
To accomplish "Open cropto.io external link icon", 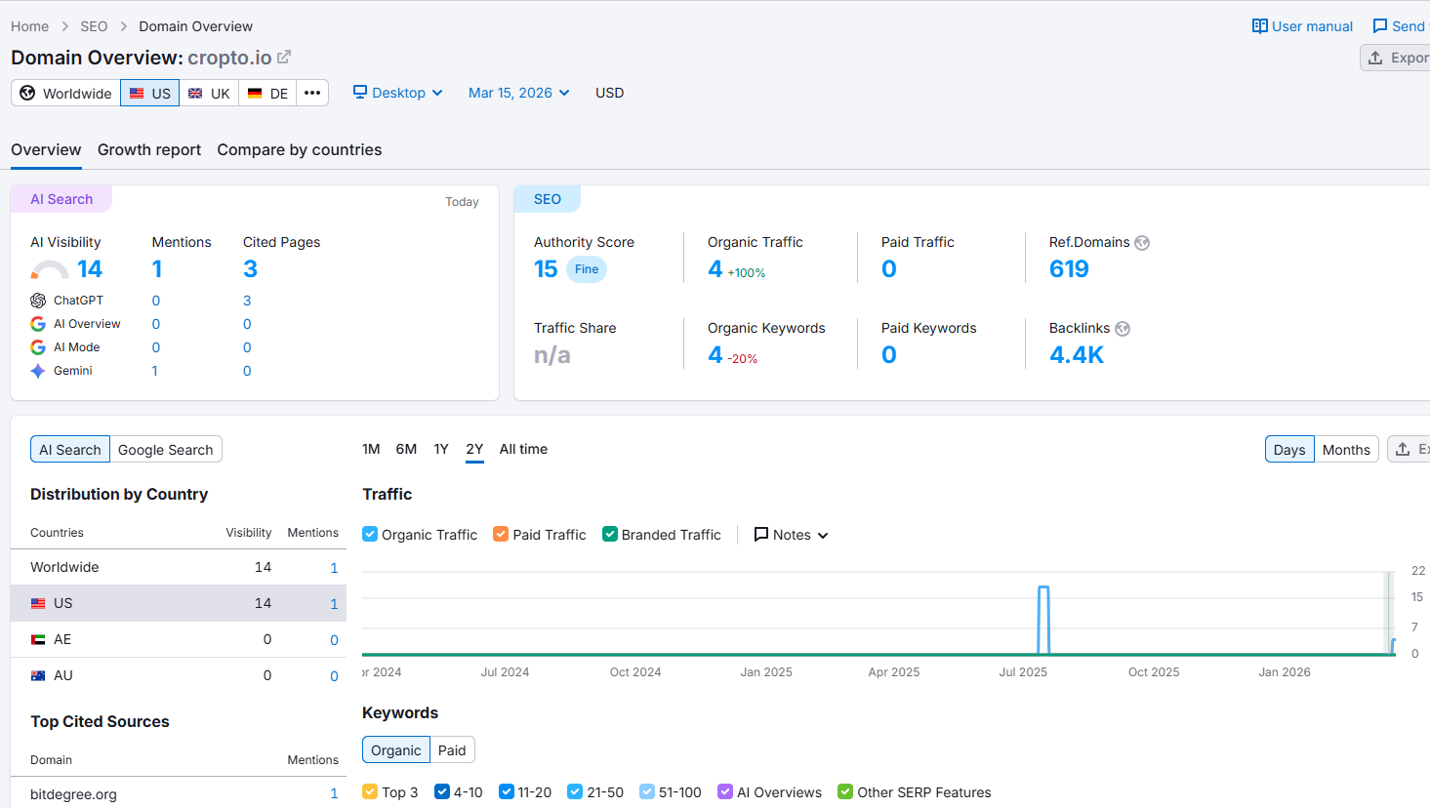I will tap(284, 58).
